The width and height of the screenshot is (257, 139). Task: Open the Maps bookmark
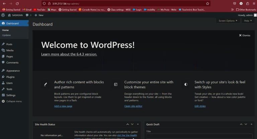(x=52, y=10)
